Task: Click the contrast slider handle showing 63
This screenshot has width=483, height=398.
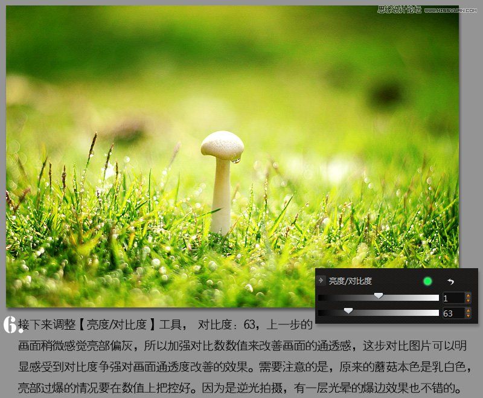Action: click(x=348, y=311)
